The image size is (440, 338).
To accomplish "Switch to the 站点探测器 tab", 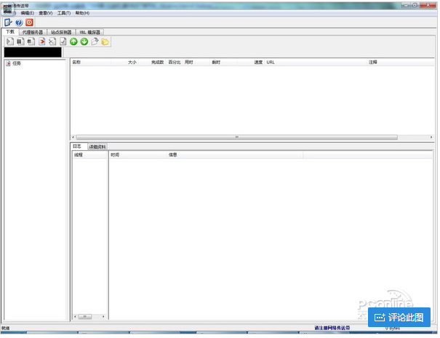I will click(61, 32).
